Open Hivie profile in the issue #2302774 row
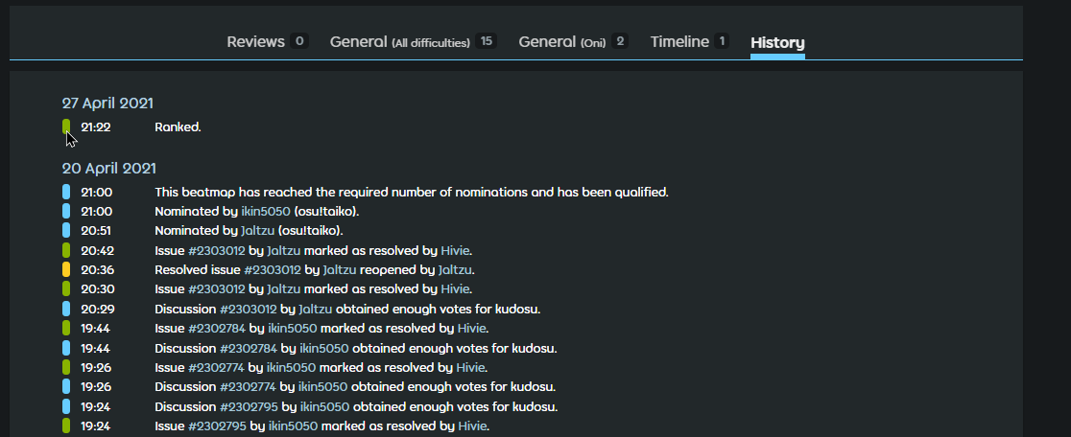 (470, 367)
